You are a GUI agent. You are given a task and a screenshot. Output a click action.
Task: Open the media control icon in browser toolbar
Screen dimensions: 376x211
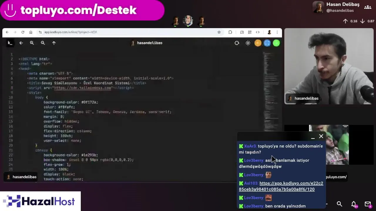(x=242, y=32)
